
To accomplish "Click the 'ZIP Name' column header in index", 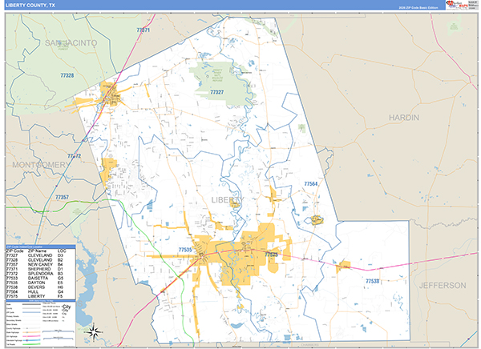I will (x=38, y=251).
